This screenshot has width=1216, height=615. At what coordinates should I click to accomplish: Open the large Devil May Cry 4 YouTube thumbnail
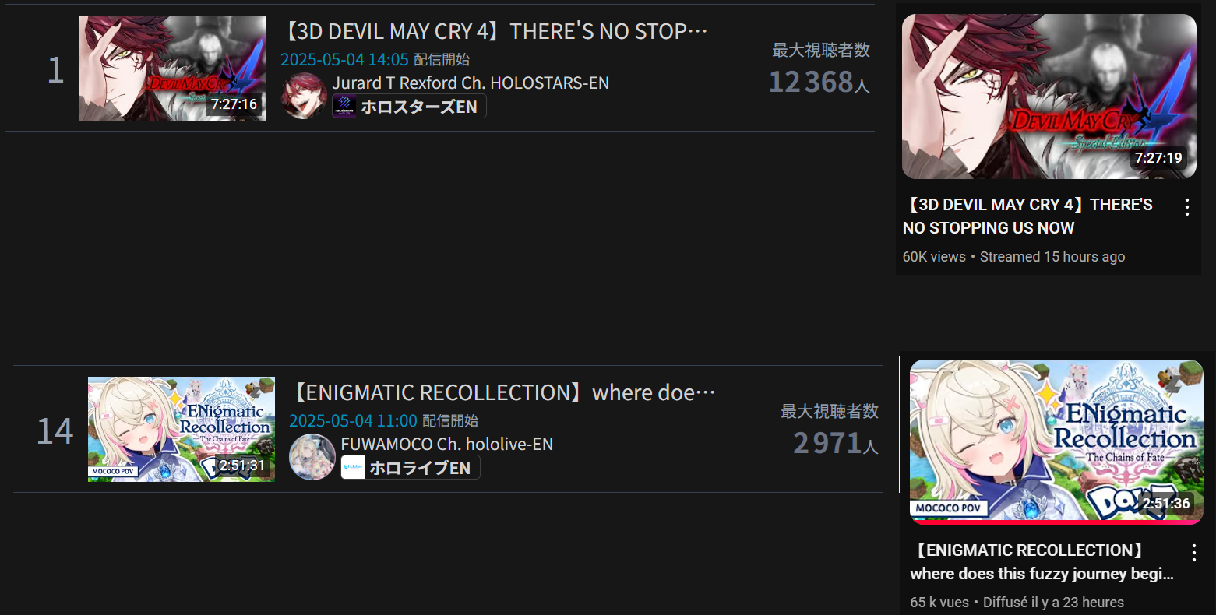point(1049,97)
